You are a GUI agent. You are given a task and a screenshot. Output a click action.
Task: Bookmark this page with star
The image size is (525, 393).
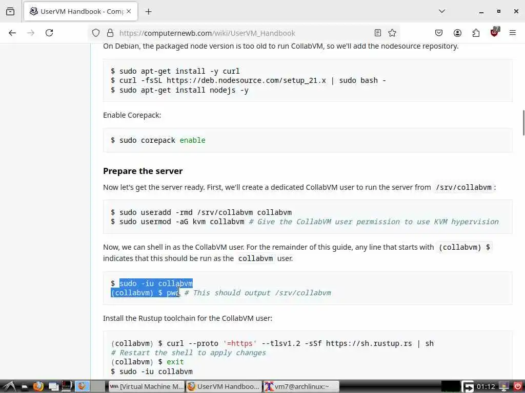pyautogui.click(x=392, y=33)
